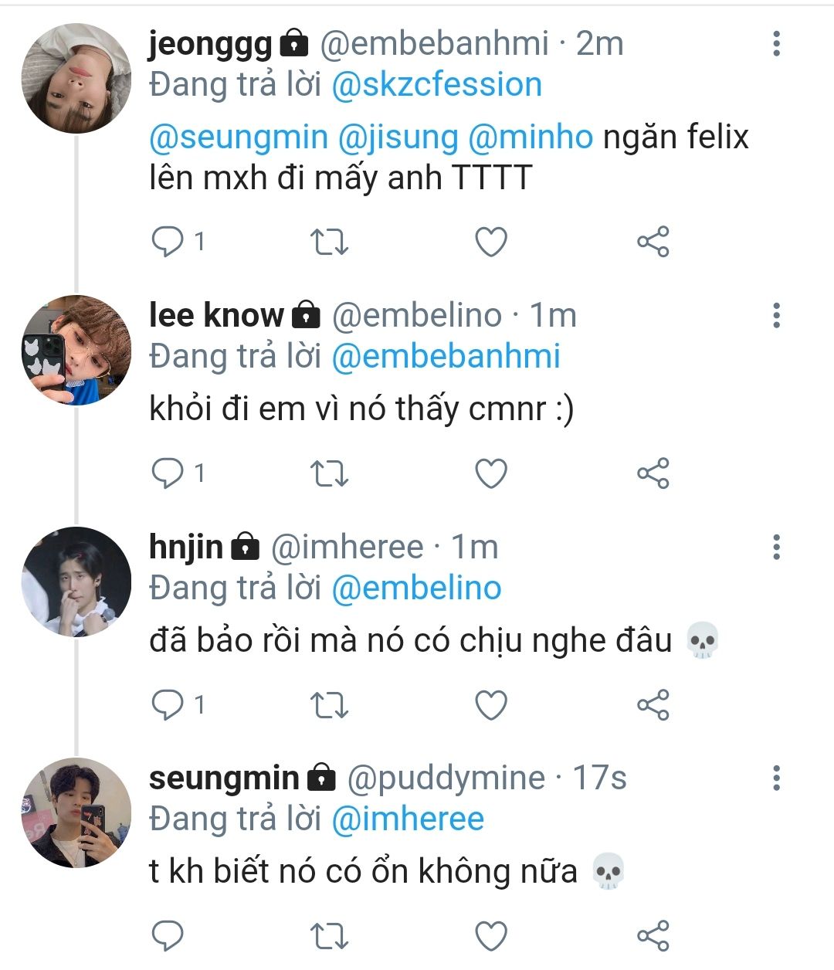Screen dimensions: 834x970
Task: Open the @minho mention in jeonggg's tweet
Action: click(x=530, y=137)
